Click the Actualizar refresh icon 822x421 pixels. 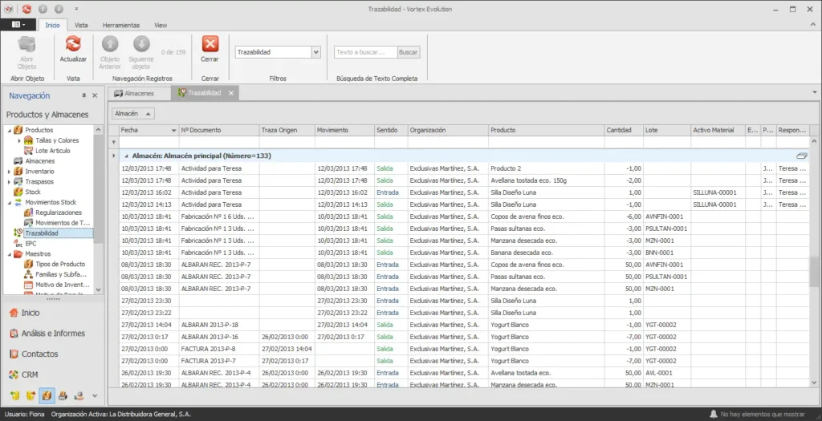pos(73,44)
